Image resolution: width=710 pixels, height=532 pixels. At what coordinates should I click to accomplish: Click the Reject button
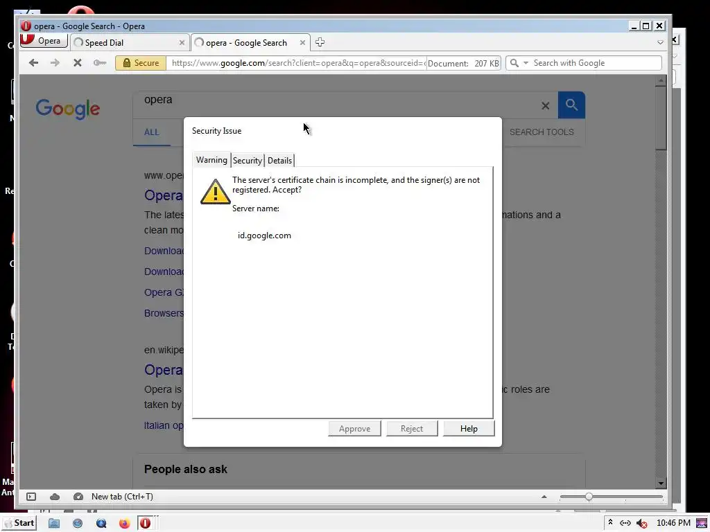coord(412,428)
